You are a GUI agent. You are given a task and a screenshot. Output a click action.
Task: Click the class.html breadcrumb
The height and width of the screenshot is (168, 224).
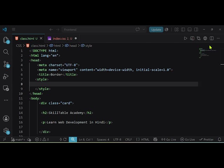38,46
